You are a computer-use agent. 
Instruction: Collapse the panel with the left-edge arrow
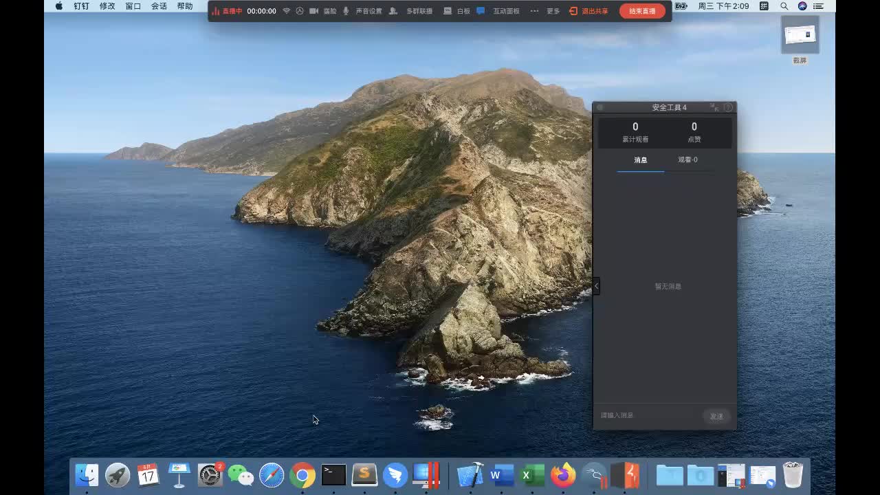[x=596, y=285]
